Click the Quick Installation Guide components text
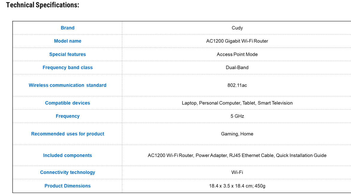The height and width of the screenshot is (195, 351). point(301,155)
